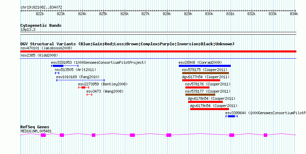Open the nsv470101 (Jakobsson2008) label
306x154 pixels.
pos(46,48)
